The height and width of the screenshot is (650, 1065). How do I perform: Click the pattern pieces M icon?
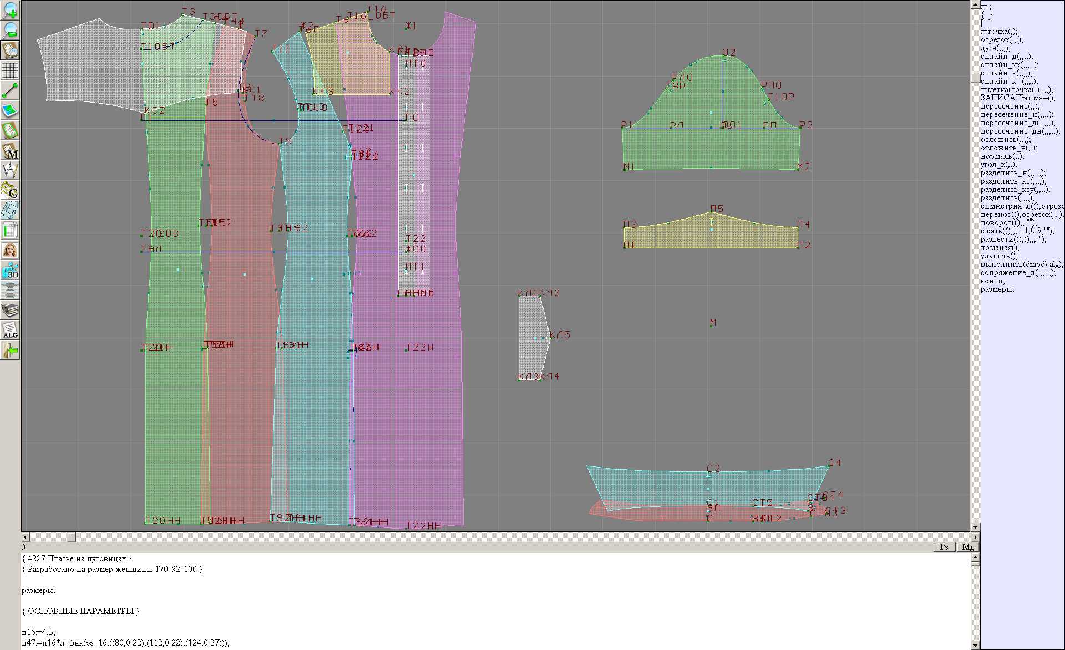coord(10,150)
